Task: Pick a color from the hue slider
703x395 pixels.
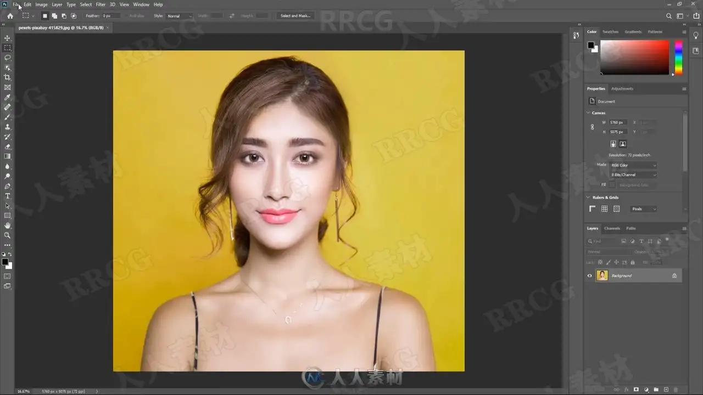Action: click(679, 58)
